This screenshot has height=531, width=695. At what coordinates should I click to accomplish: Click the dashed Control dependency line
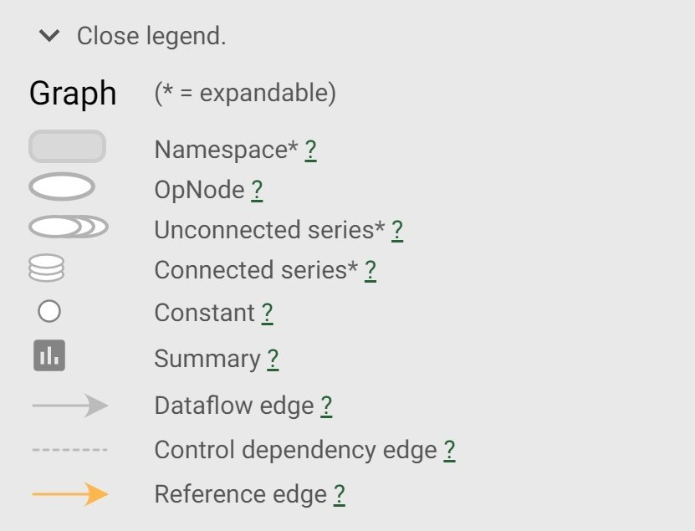point(70,449)
